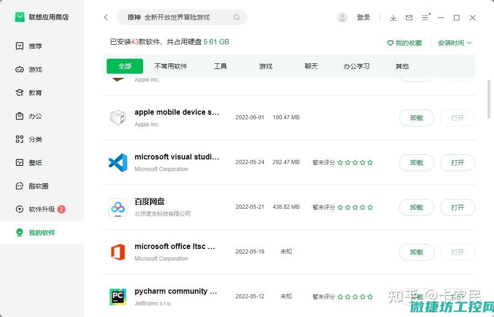
Task: Click the vertical scrollbar thumb
Action: [489, 99]
